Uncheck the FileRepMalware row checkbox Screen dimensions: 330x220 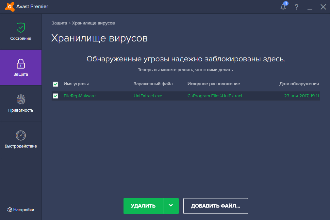[56, 96]
